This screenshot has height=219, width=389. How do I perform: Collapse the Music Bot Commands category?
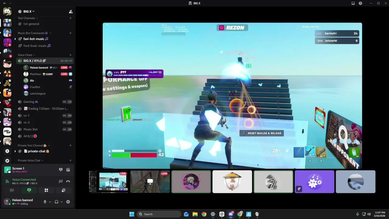pyautogui.click(x=34, y=33)
